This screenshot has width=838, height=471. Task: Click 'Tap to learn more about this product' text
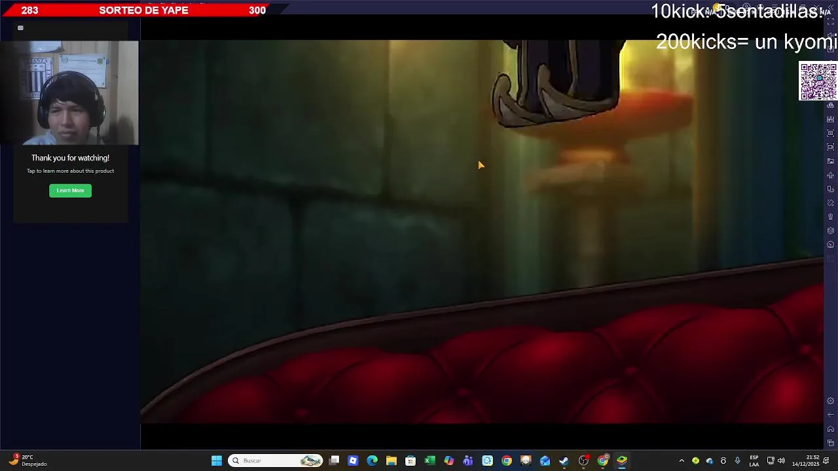click(70, 171)
